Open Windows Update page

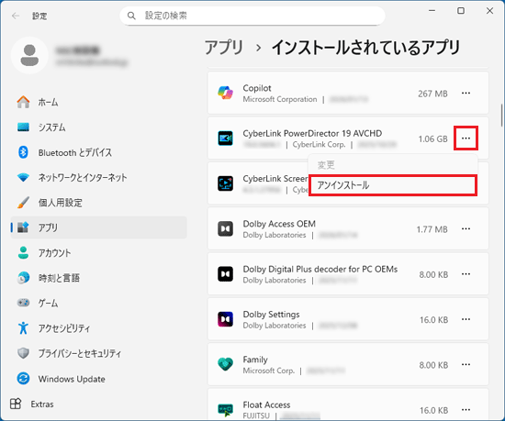coord(98,379)
